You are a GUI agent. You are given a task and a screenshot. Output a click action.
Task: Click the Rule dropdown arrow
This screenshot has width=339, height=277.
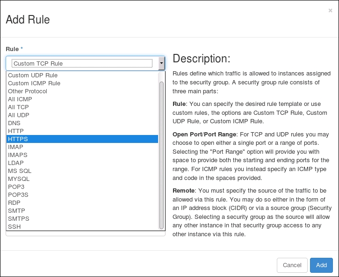162,63
